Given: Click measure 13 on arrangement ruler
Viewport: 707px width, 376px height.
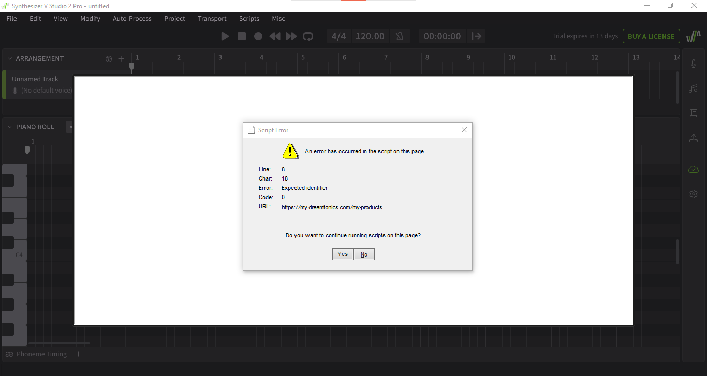Looking at the screenshot, I should (636, 57).
